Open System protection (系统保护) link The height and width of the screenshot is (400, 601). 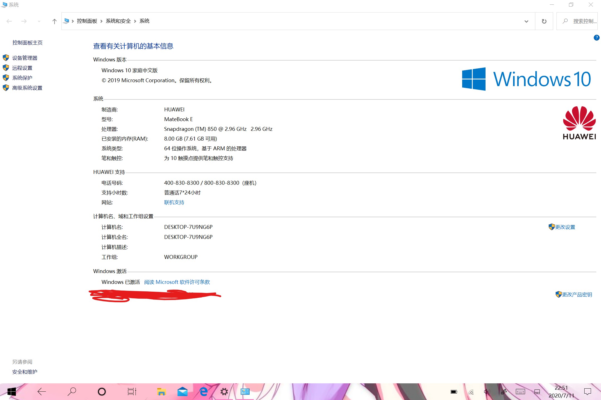22,78
